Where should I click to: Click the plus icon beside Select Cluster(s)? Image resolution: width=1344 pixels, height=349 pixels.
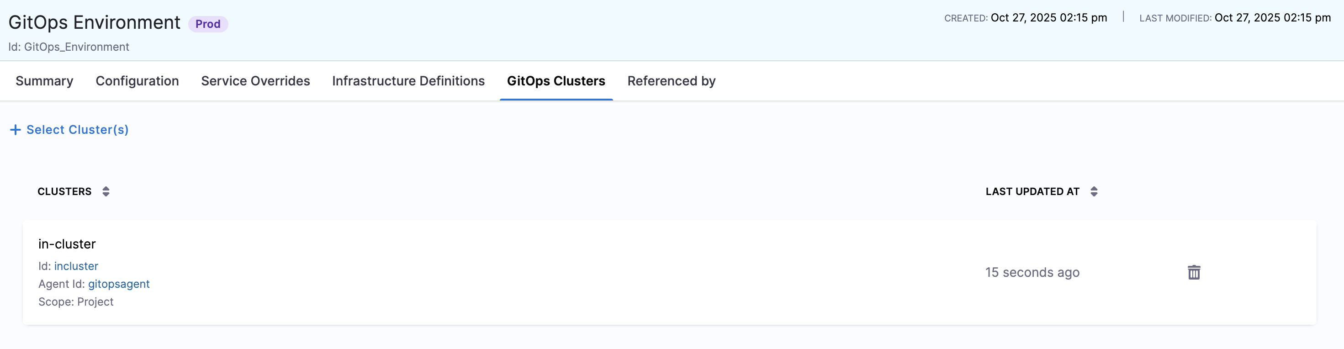click(16, 130)
